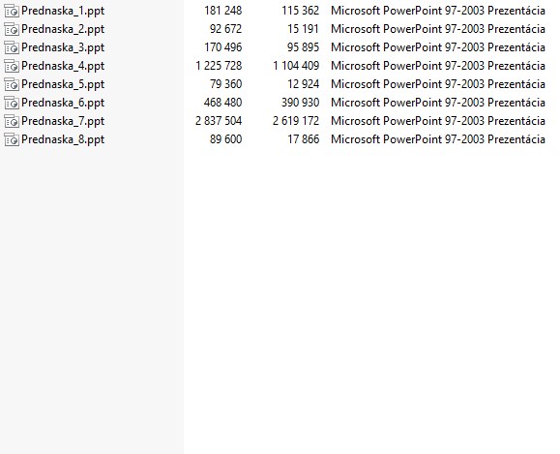560x454 pixels.
Task: Click the file icon of Prednaska_1.ppt
Action: point(12,11)
